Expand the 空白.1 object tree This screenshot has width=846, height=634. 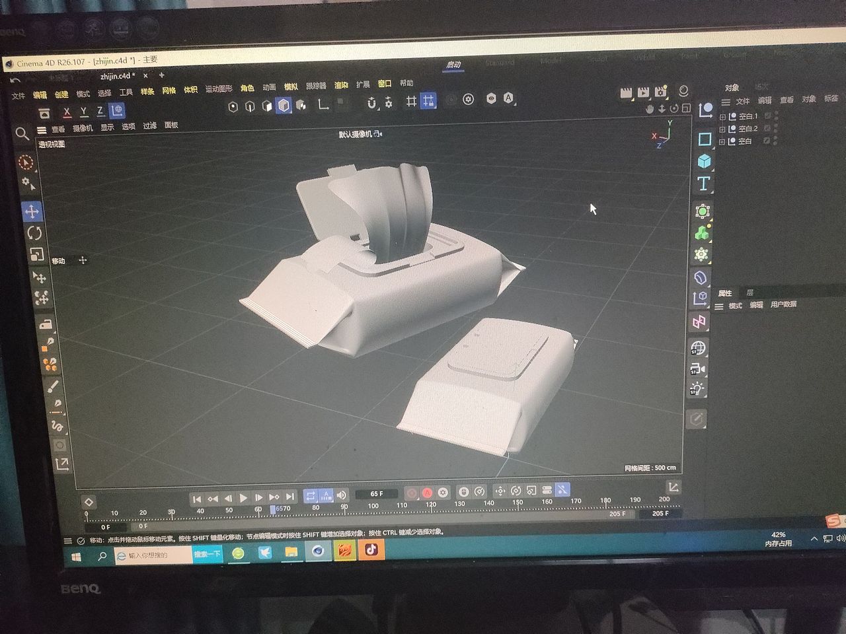click(x=723, y=117)
